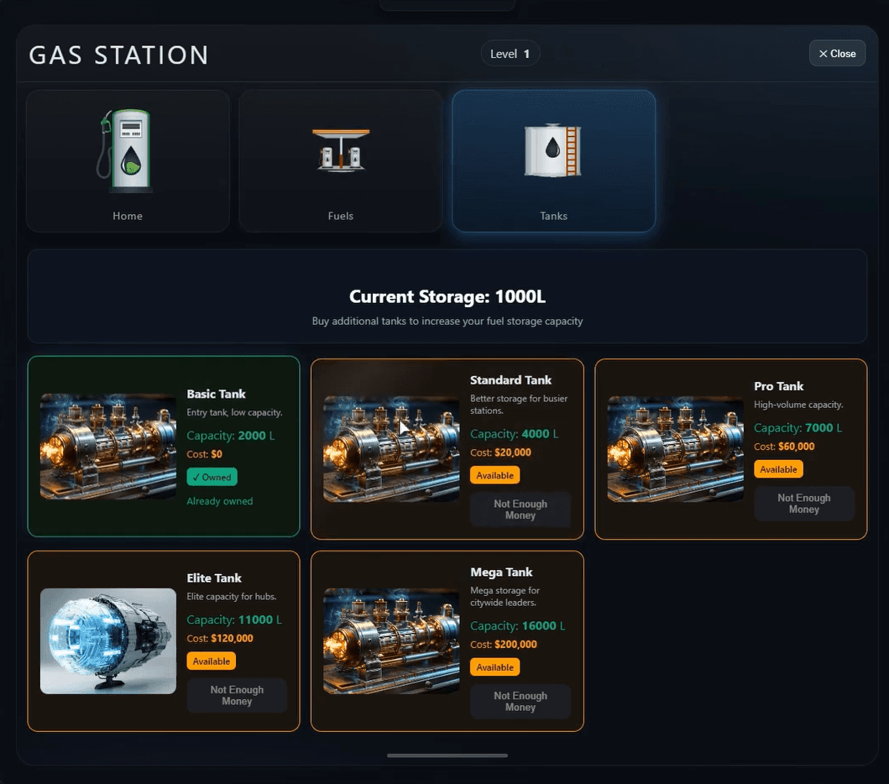Click the horizontal scrollbar at panel bottom
This screenshot has height=784, width=889.
[x=447, y=755]
